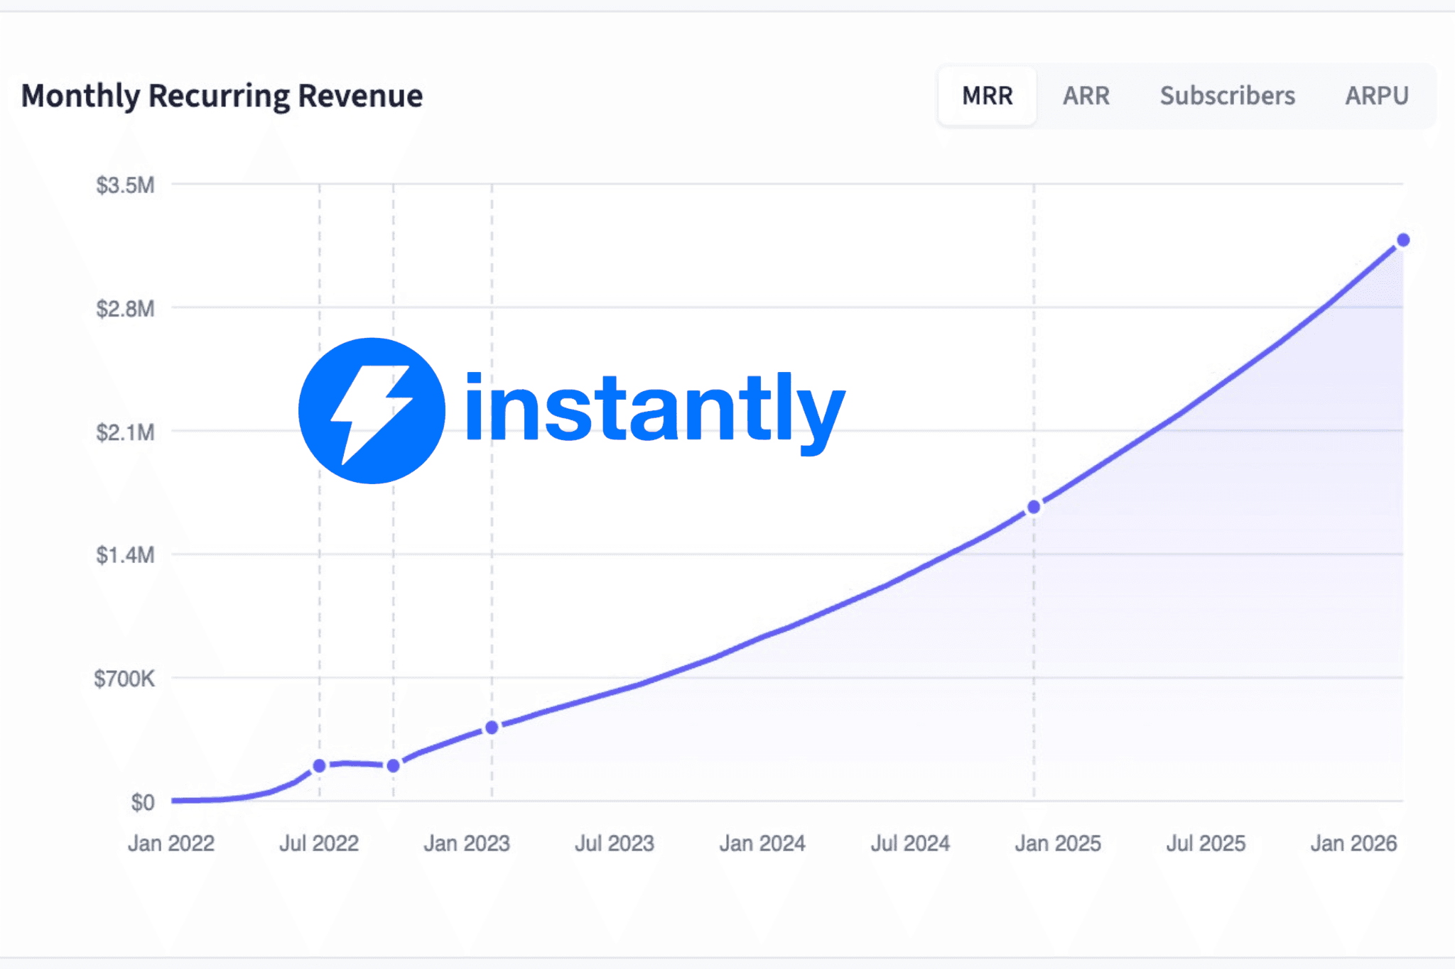The image size is (1455, 969).
Task: Click the Monthly Recurring Revenue title
Action: point(222,96)
